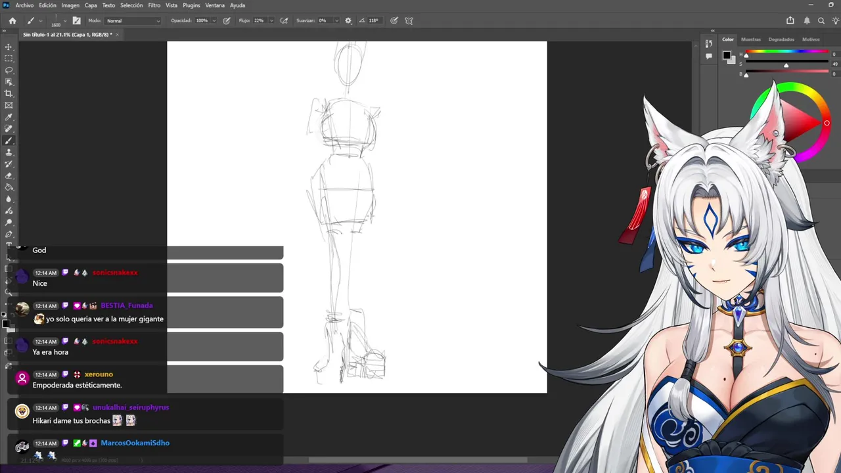The image size is (841, 473).
Task: Select the Paint Bucket tool
Action: 9,188
